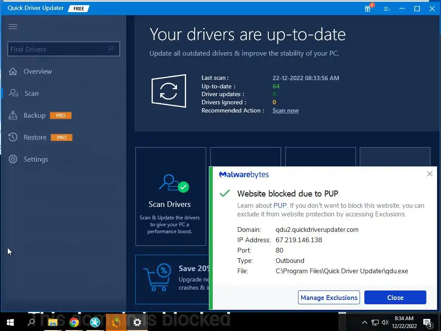Screen dimensions: 441x331
Task: Open Windows taskbar search
Action: click(x=31, y=322)
